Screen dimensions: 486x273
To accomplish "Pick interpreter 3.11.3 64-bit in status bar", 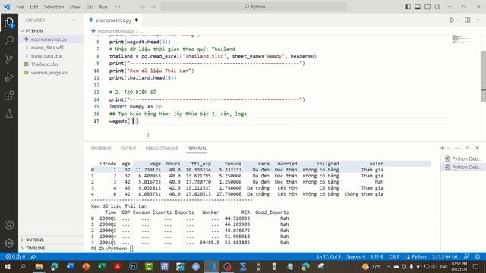I will coord(445,256).
